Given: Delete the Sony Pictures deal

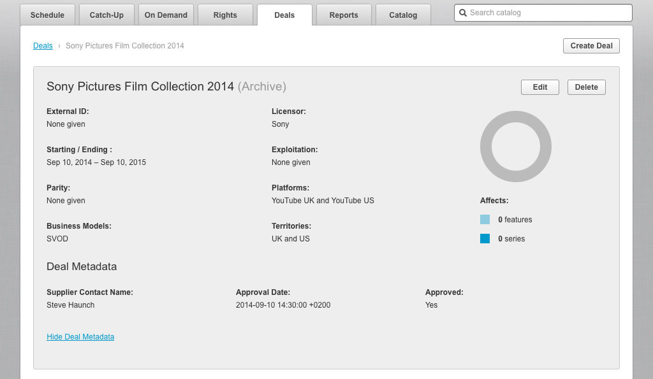Looking at the screenshot, I should (x=587, y=87).
